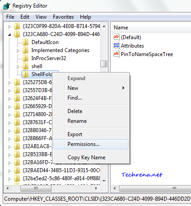Open the File menu
Screen dimensions: 191x206
tap(10, 17)
